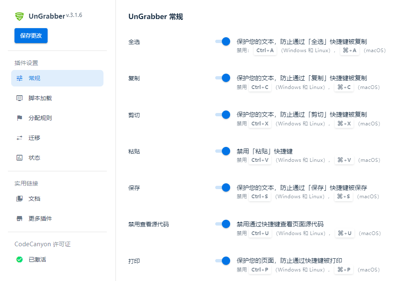Open the 更多插件 link
This screenshot has height=281, width=416.
coord(57,219)
